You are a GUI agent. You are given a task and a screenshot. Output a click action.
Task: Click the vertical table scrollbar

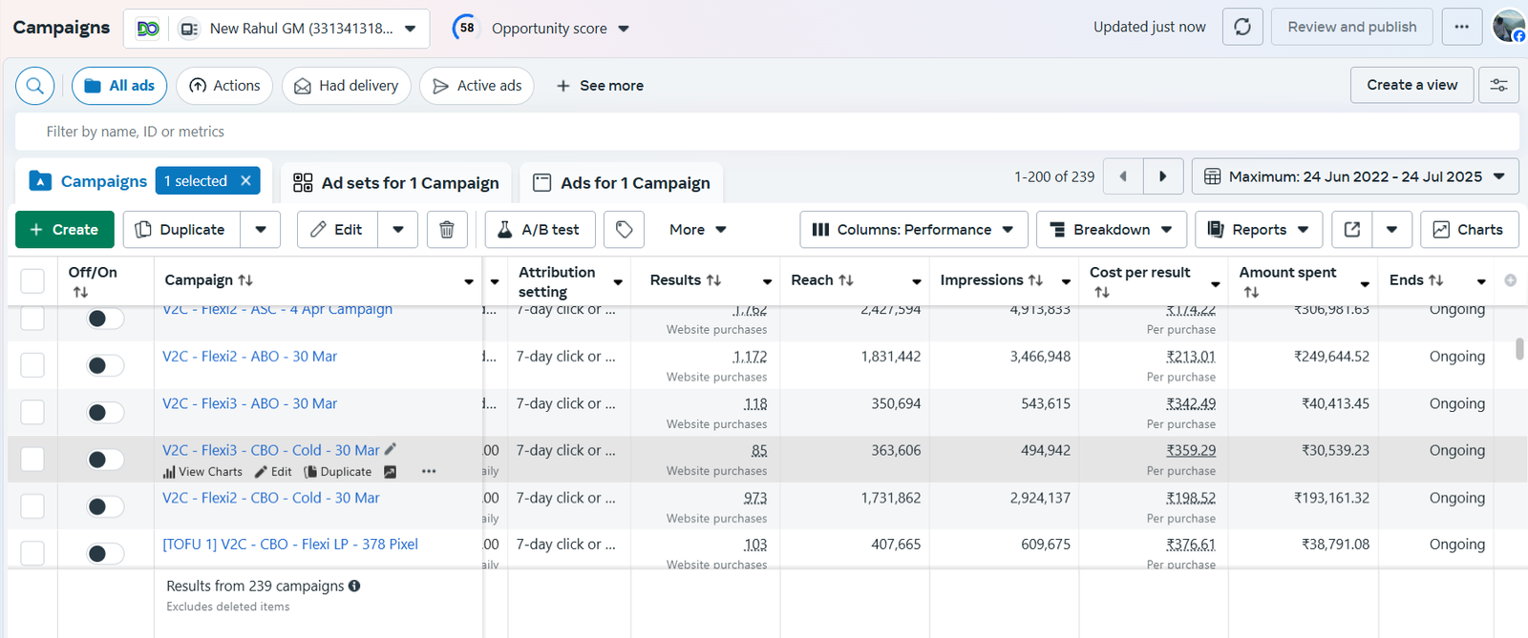[x=1519, y=349]
